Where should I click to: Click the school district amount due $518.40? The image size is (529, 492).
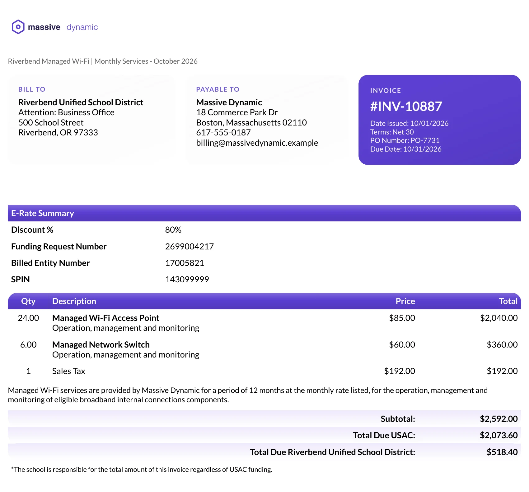[502, 452]
